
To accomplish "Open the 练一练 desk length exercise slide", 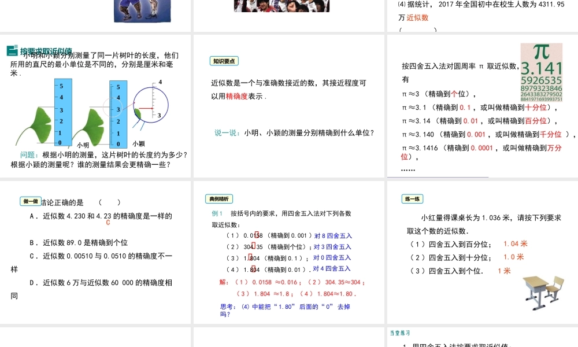I will click(x=483, y=252).
